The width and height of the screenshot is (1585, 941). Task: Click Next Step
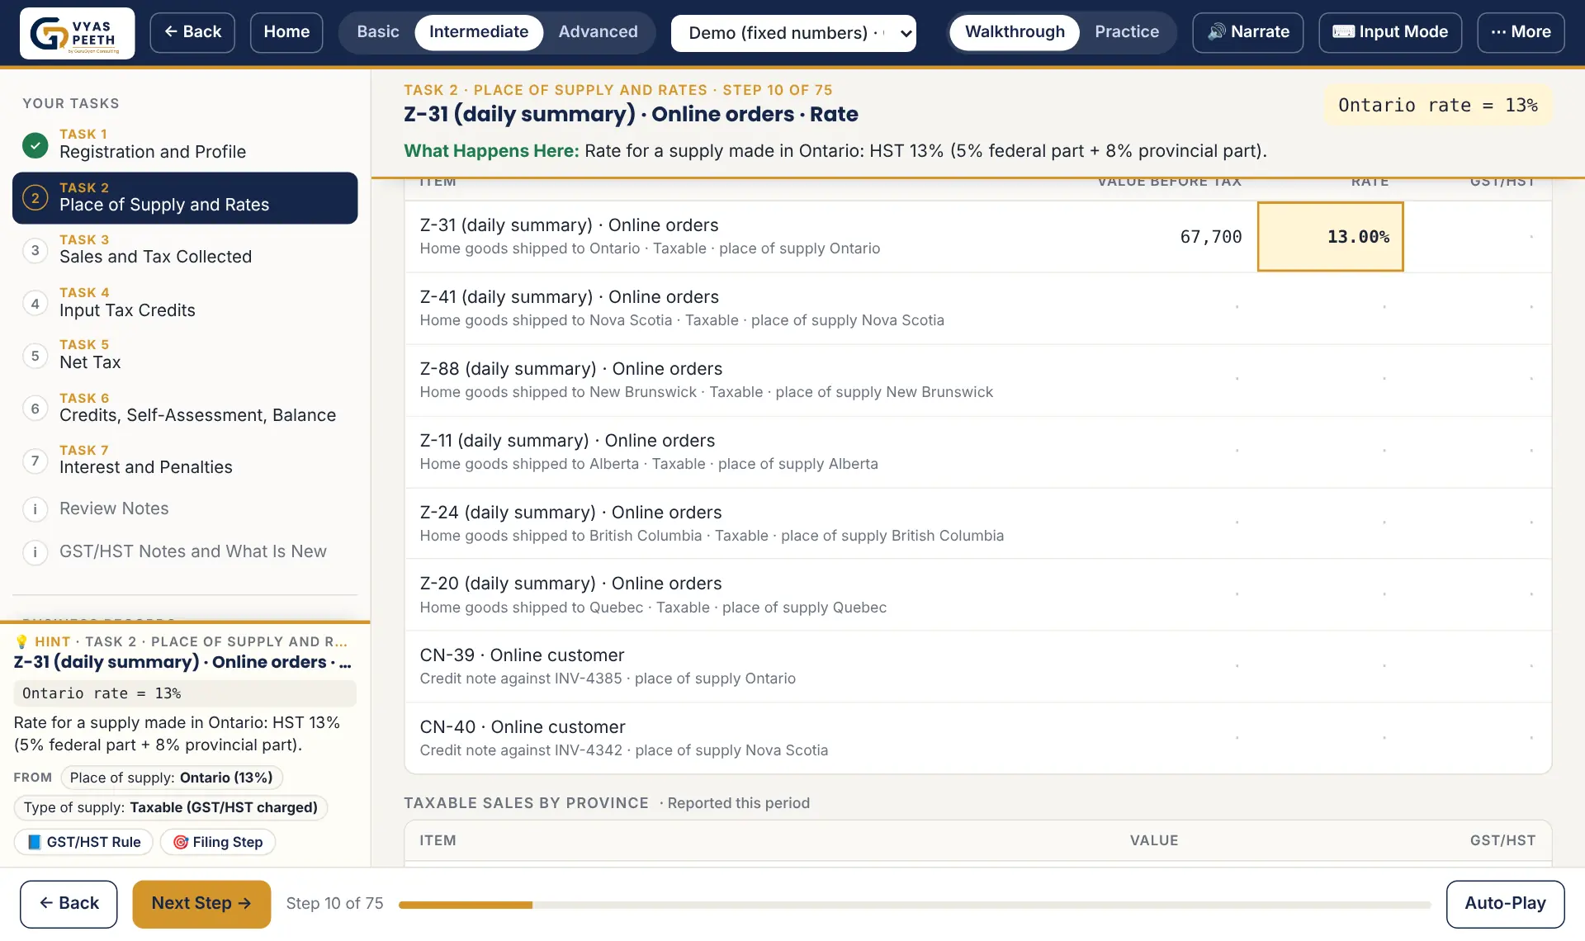[201, 904]
